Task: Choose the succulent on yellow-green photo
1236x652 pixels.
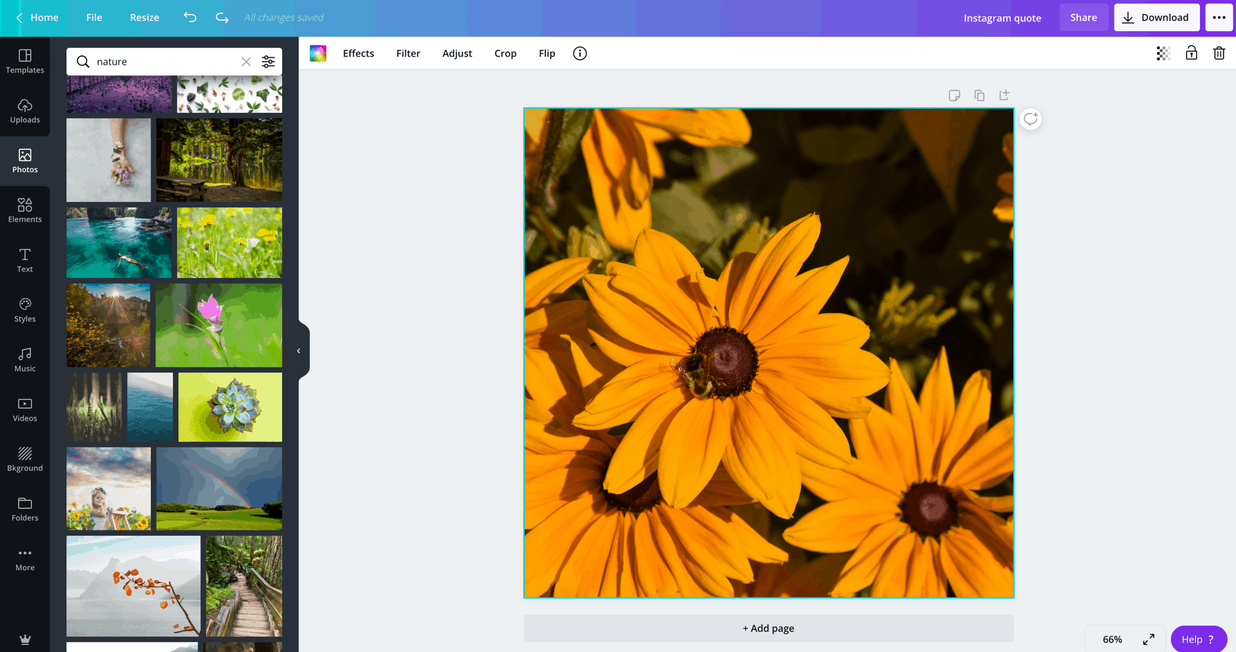Action: click(230, 407)
